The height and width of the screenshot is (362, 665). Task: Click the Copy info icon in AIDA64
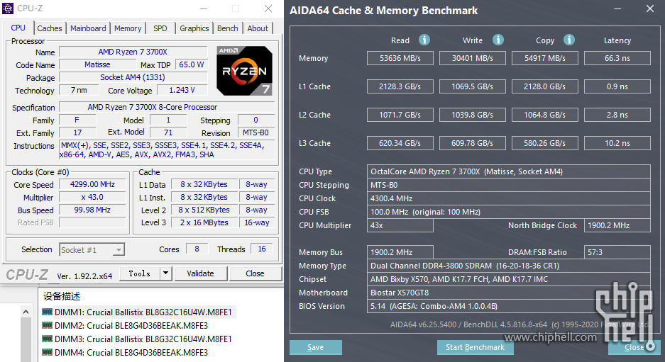[x=568, y=40]
